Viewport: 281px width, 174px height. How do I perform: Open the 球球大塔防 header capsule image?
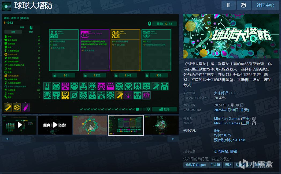click(231, 36)
